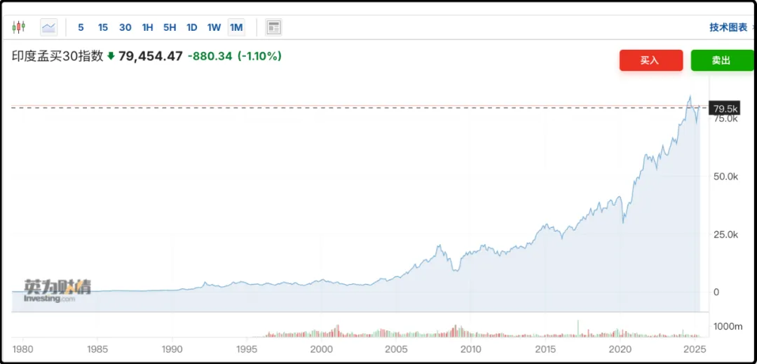The height and width of the screenshot is (364, 757).
Task: Set chart interval to 5H
Action: tap(170, 27)
